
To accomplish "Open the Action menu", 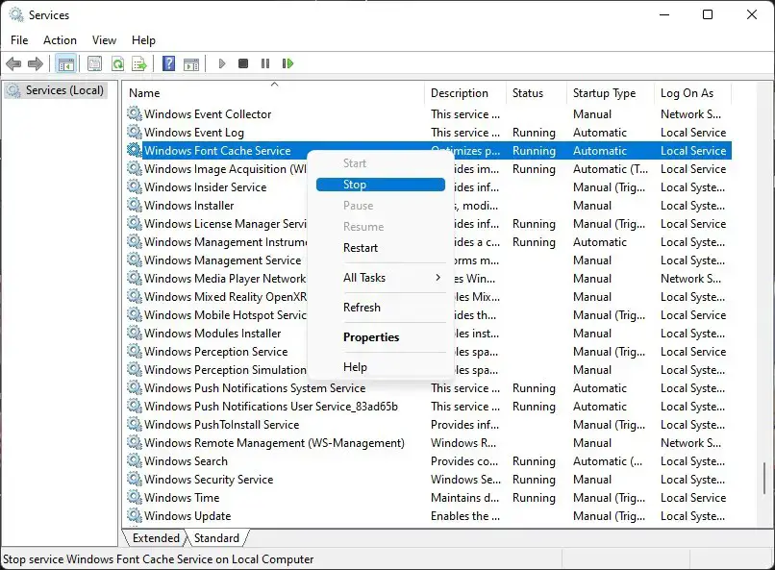I will pyautogui.click(x=60, y=40).
